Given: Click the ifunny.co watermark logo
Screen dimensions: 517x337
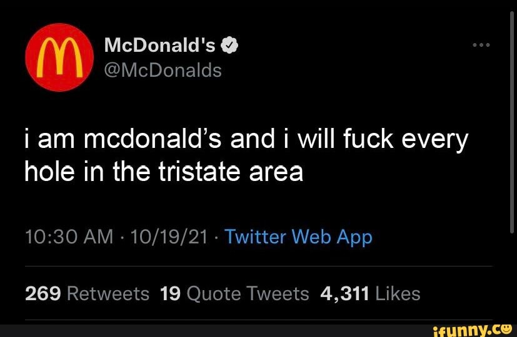Looking at the screenshot, I should (x=478, y=328).
